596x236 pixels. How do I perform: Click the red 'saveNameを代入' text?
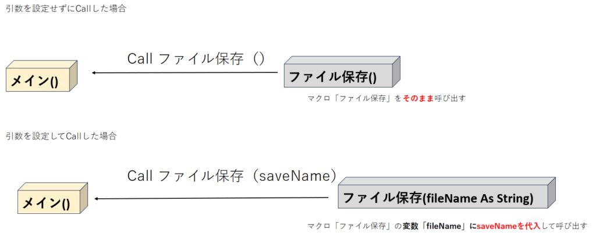(x=504, y=226)
